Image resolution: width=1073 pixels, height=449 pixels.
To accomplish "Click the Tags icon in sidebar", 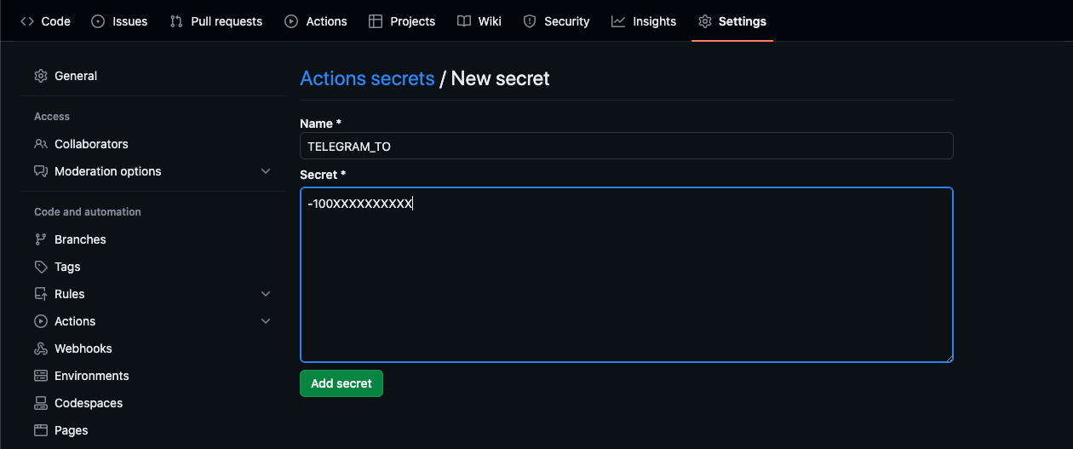I will coord(41,267).
